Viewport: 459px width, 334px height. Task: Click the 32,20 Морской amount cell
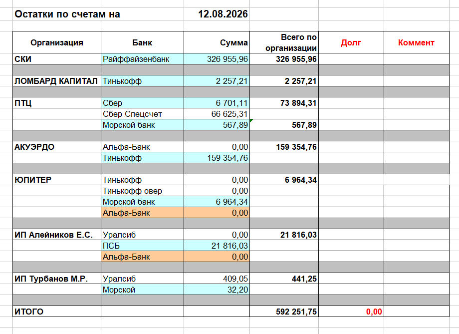217,290
